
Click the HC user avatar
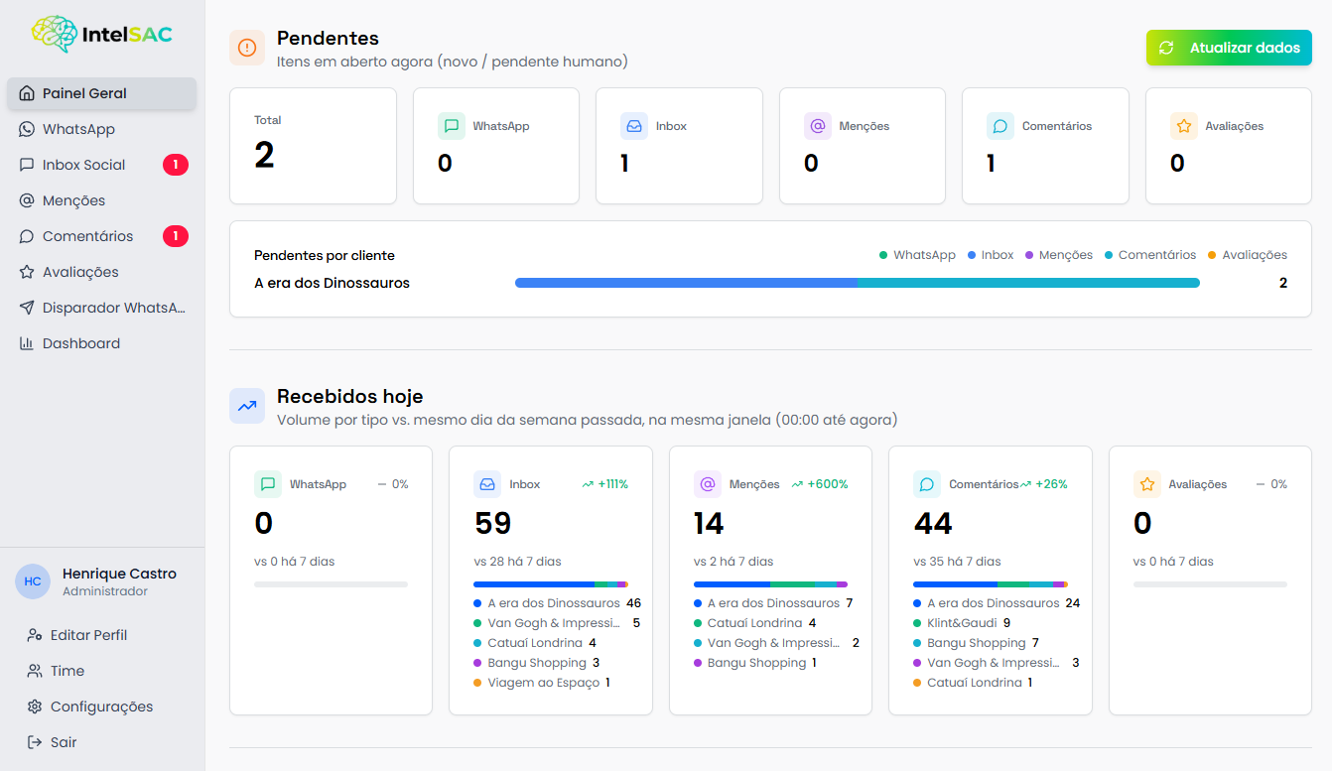point(33,581)
